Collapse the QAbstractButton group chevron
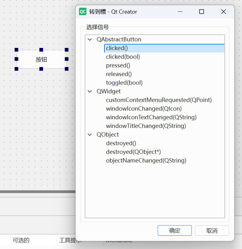This screenshot has height=249, width=242. [90, 39]
